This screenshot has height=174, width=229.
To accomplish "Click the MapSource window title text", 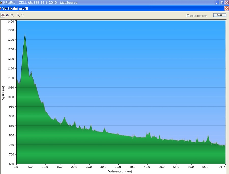I will point(40,3).
